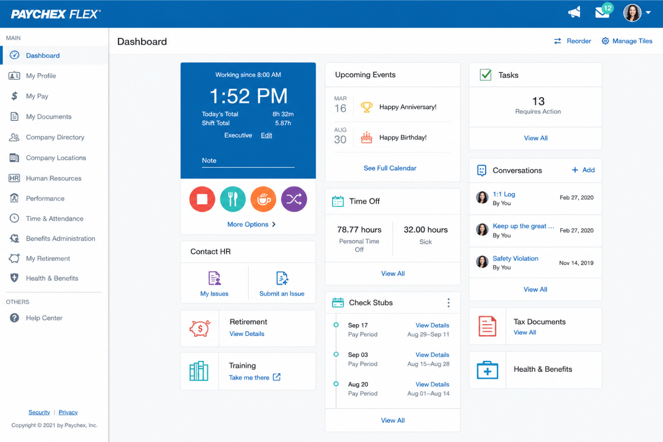Image resolution: width=663 pixels, height=442 pixels.
Task: Click View All under Tax Documents
Action: coord(525,333)
